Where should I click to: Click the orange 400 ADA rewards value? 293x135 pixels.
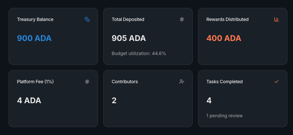(x=224, y=38)
